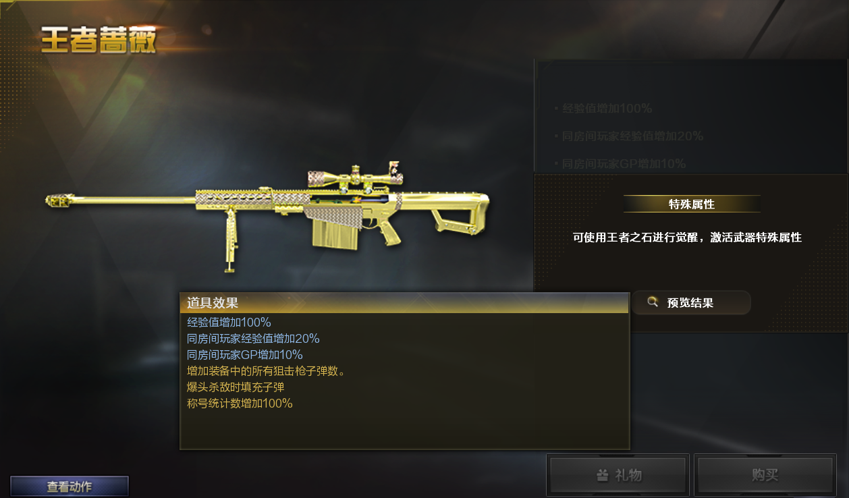849x498 pixels.
Task: Click the rifle's pistol grip
Action: 389,233
